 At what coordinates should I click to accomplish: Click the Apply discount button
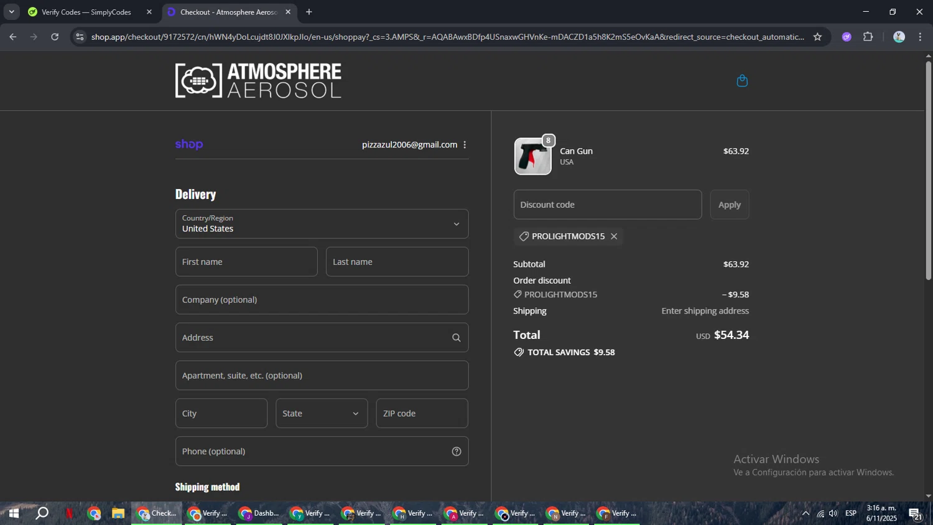(x=730, y=205)
